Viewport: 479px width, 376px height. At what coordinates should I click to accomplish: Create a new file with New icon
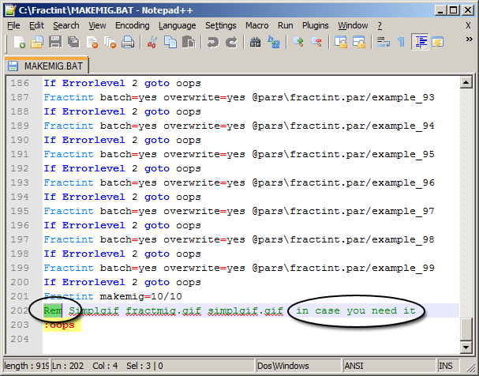(19, 42)
